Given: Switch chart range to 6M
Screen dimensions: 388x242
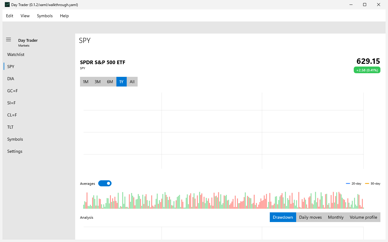Looking at the screenshot, I should [110, 82].
